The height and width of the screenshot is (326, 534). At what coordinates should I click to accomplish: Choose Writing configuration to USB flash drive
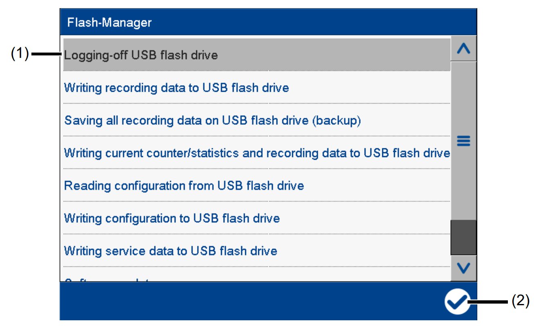click(x=172, y=218)
